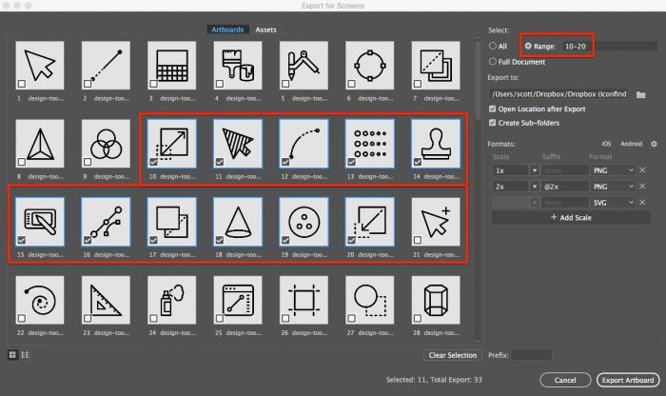666x396 pixels.
Task: Select artboard 6 circle with anchors thumbnail
Action: click(x=370, y=66)
